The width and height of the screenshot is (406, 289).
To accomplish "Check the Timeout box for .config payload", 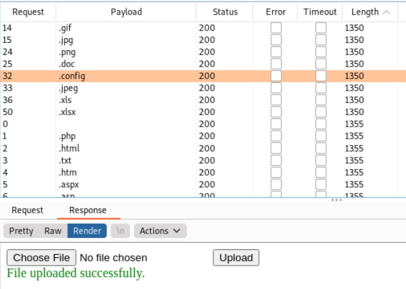I will click(321, 76).
